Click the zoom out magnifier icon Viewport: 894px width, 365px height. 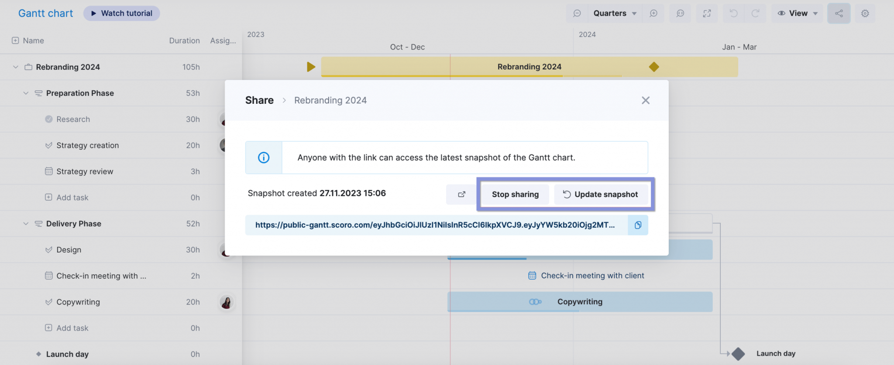click(577, 14)
